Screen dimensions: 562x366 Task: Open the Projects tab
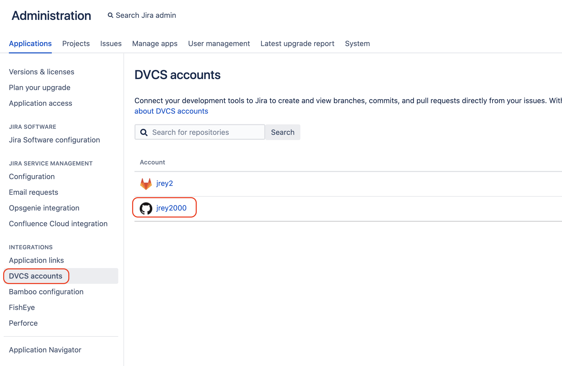[76, 43]
